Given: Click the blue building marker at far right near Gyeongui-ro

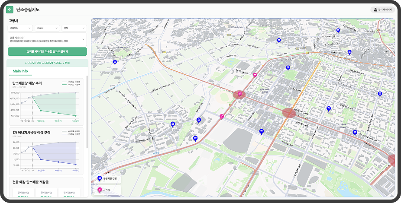Looking at the screenshot, I should point(381,94).
